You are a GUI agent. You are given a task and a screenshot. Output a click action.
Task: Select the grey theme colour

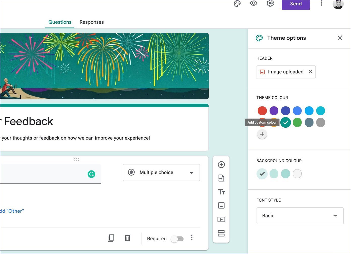click(320, 122)
